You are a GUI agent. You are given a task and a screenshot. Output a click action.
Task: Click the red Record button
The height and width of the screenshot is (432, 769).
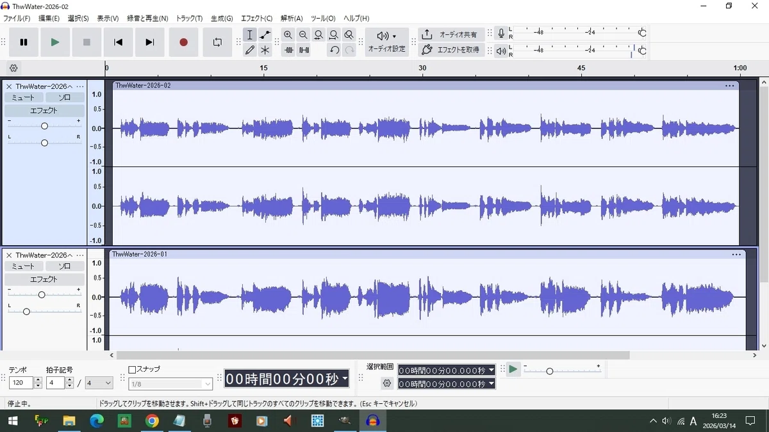[x=183, y=42]
